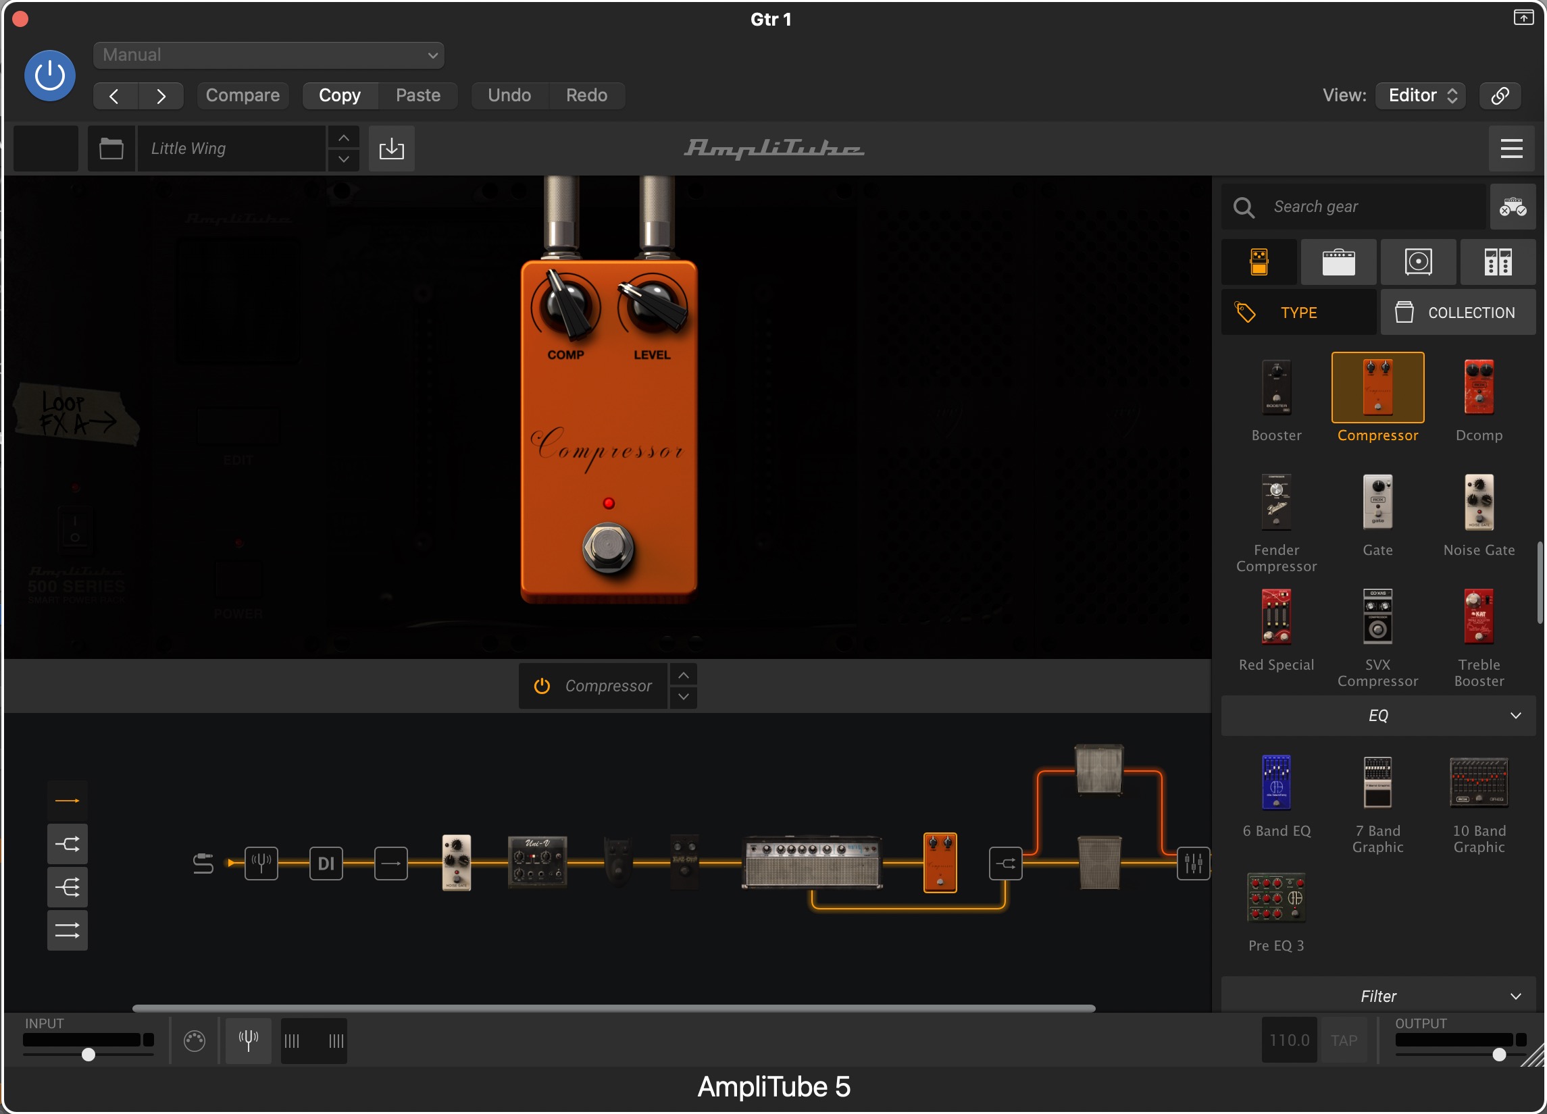
Task: Choose the single serial chain routing
Action: pyautogui.click(x=67, y=800)
